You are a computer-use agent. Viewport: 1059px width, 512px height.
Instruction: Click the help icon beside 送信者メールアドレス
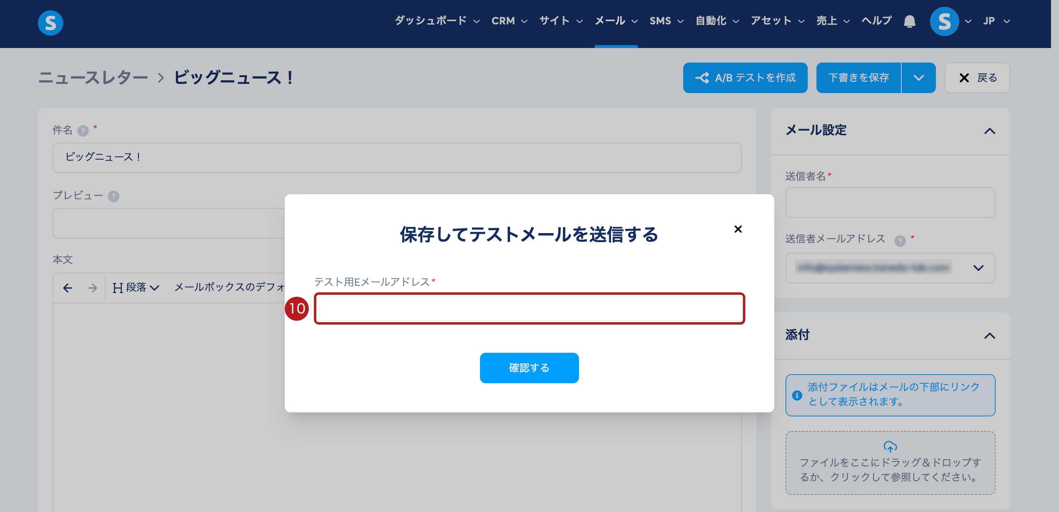(x=900, y=241)
